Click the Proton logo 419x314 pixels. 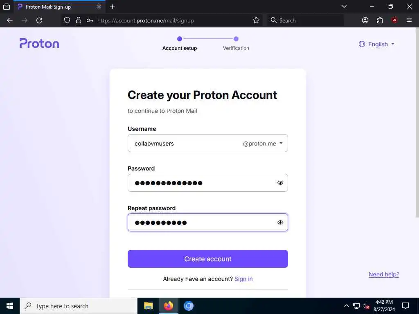(x=39, y=43)
